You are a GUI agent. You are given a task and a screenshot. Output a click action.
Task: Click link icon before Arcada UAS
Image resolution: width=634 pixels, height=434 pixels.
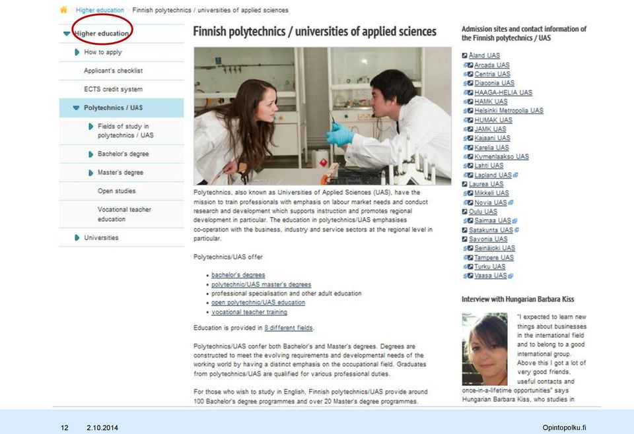click(x=468, y=65)
